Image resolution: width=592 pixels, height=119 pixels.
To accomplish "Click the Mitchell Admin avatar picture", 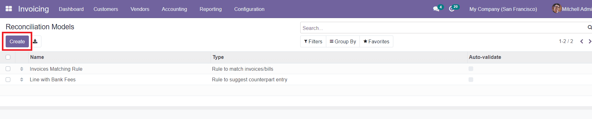I will [x=557, y=8].
